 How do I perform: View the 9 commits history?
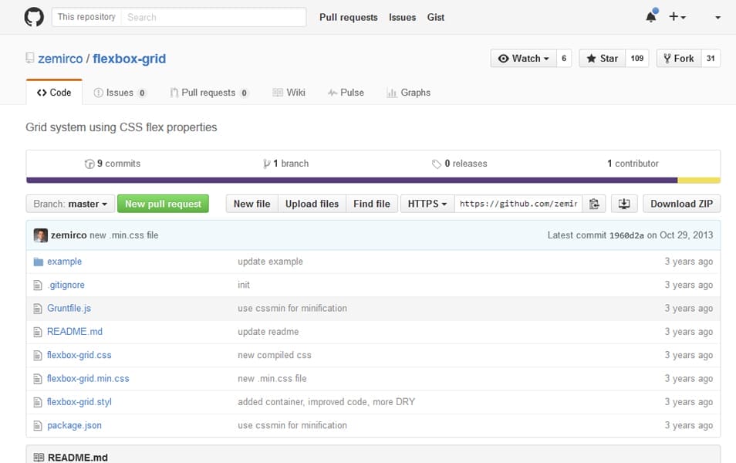(113, 164)
